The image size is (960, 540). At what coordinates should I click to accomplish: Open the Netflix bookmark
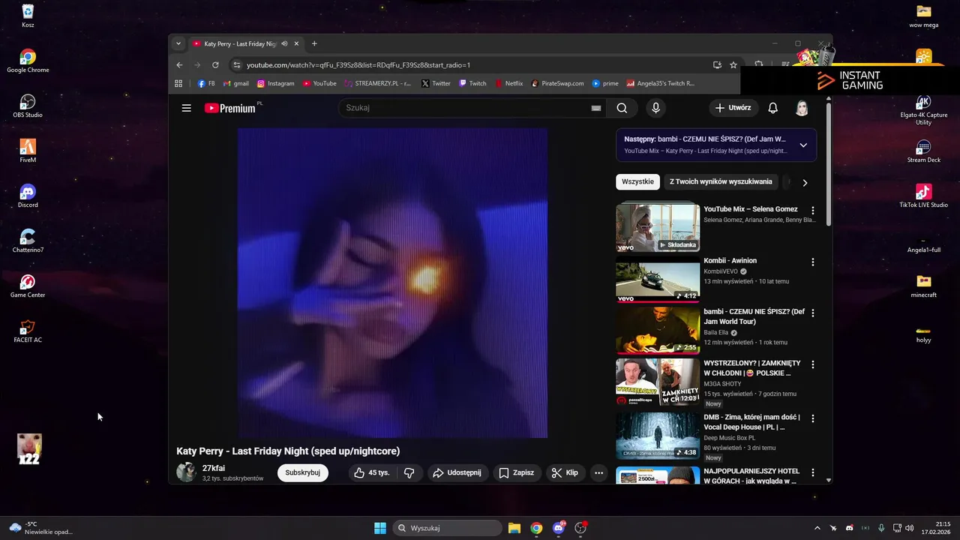509,83
